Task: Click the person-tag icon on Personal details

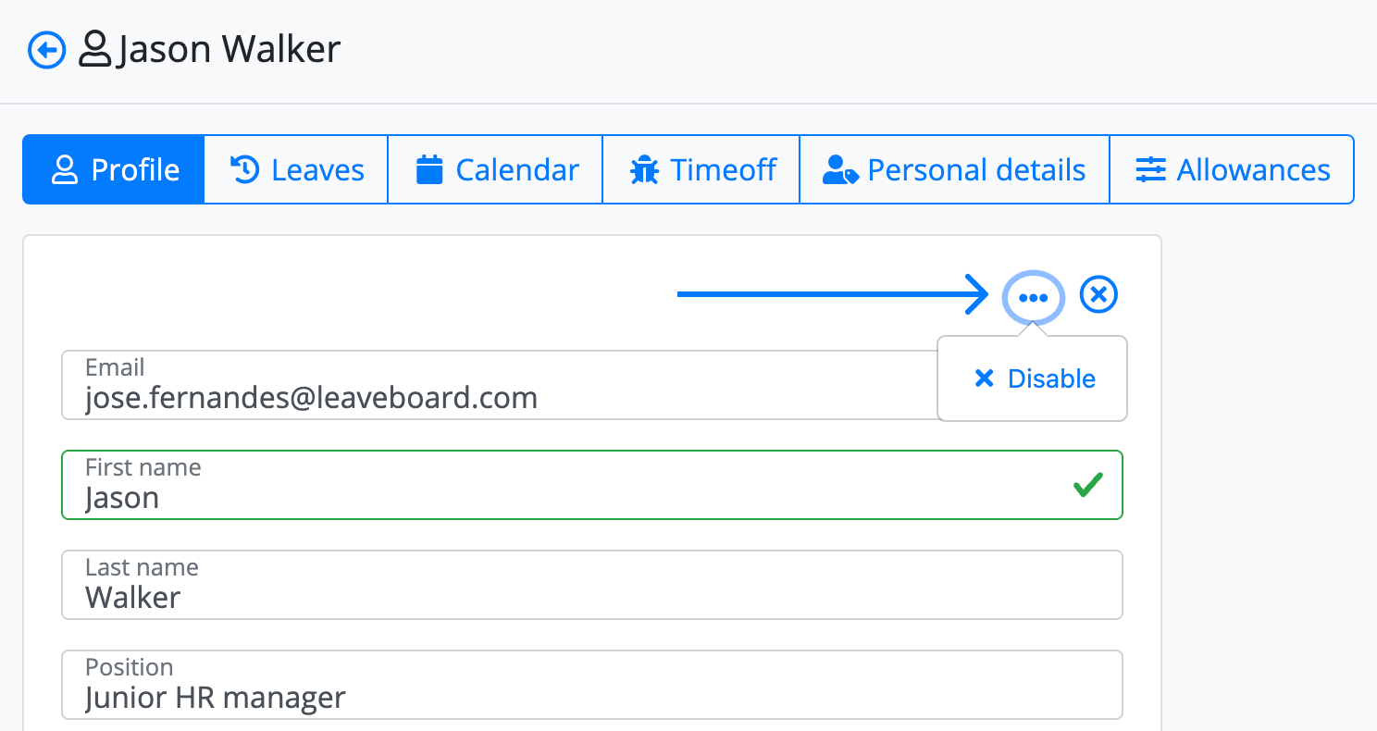Action: 840,170
